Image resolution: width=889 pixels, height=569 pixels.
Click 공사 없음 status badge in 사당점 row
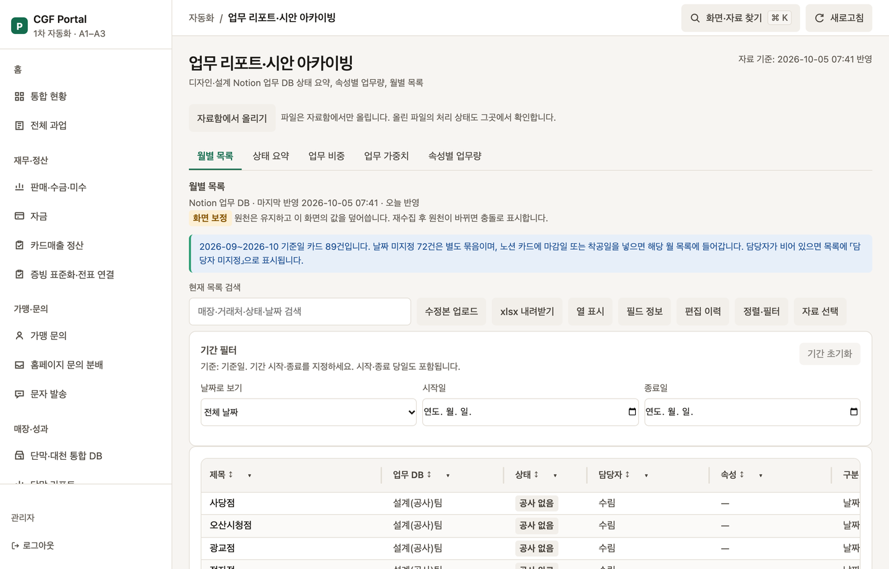point(536,503)
